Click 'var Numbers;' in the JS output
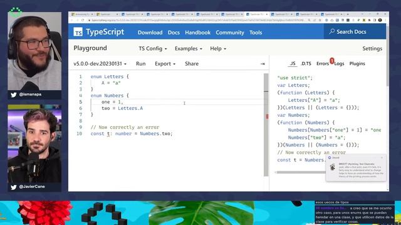 tap(293, 115)
